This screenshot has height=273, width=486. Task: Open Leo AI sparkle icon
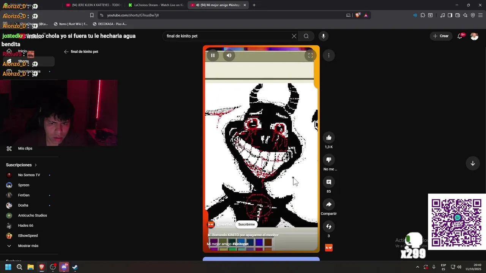[x=465, y=15]
